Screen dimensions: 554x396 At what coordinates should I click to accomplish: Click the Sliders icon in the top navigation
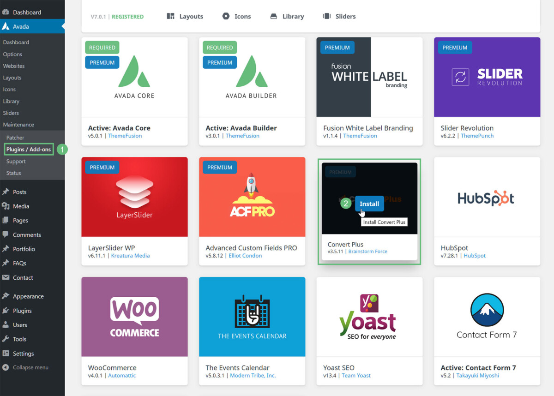click(327, 16)
